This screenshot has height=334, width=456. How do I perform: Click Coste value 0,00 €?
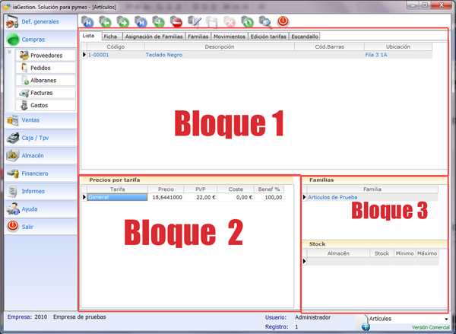236,197
